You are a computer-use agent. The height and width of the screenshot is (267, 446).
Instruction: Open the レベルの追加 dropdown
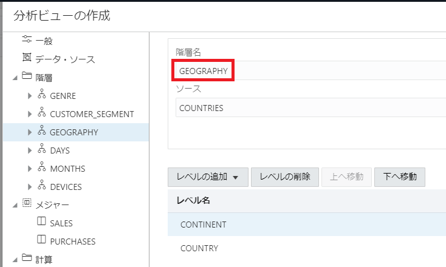[207, 177]
